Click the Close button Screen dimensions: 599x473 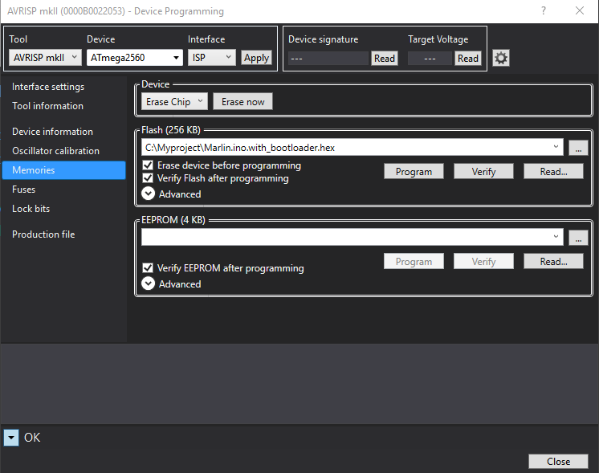[x=559, y=462]
